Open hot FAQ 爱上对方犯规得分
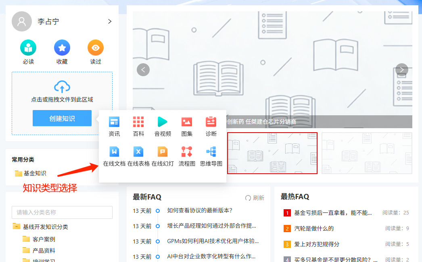Viewport: 422px width, 262px height. coord(317,244)
